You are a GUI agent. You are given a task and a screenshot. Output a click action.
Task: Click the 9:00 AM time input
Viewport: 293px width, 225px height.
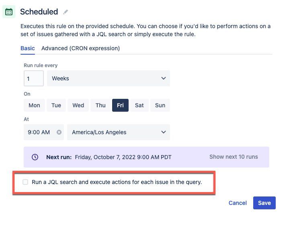pyautogui.click(x=39, y=132)
